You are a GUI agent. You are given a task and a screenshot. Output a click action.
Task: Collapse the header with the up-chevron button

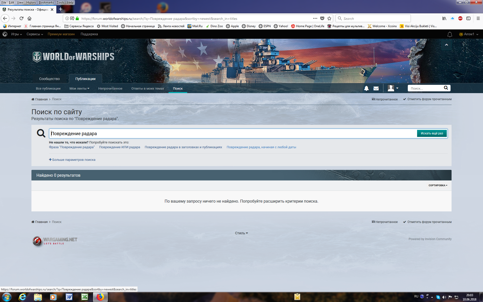click(x=447, y=45)
